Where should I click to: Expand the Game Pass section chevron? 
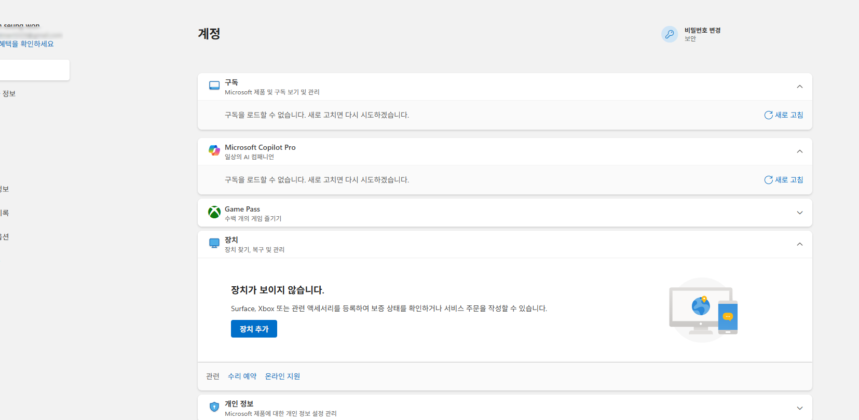(x=800, y=213)
